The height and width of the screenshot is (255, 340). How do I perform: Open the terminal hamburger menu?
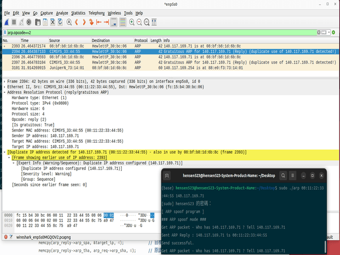click(x=292, y=176)
